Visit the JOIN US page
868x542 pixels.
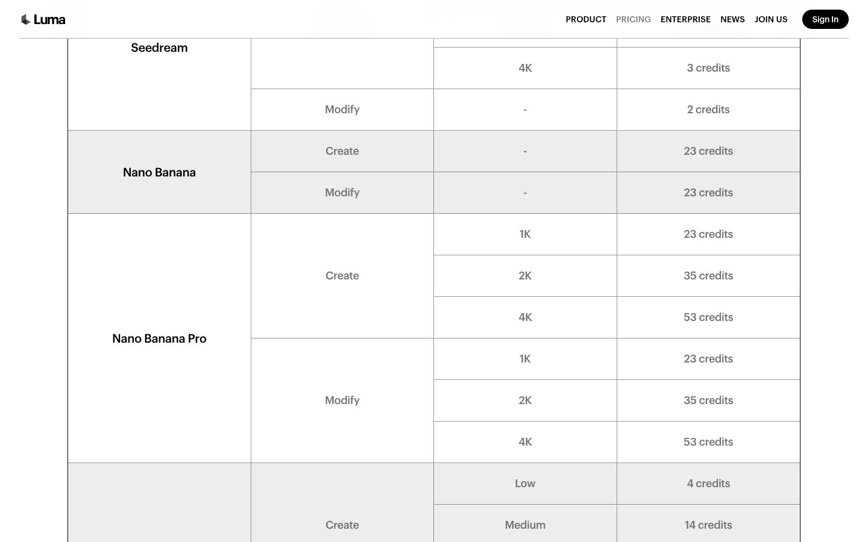pos(771,19)
